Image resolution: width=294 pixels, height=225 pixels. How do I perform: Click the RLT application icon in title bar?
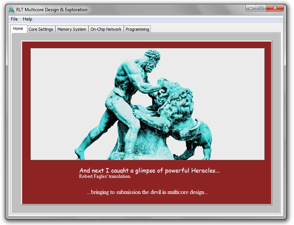click(x=11, y=10)
